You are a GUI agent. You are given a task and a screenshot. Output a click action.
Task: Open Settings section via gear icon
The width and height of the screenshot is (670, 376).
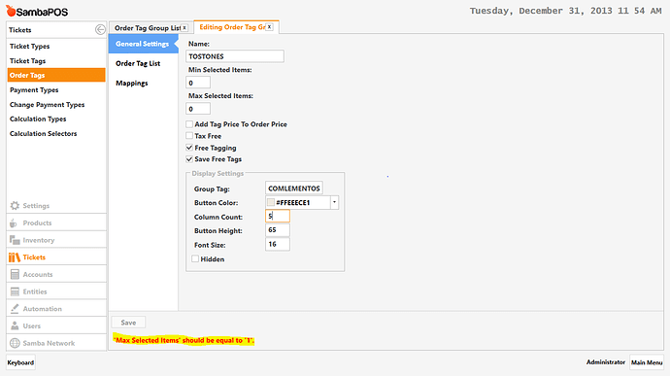pyautogui.click(x=15, y=206)
